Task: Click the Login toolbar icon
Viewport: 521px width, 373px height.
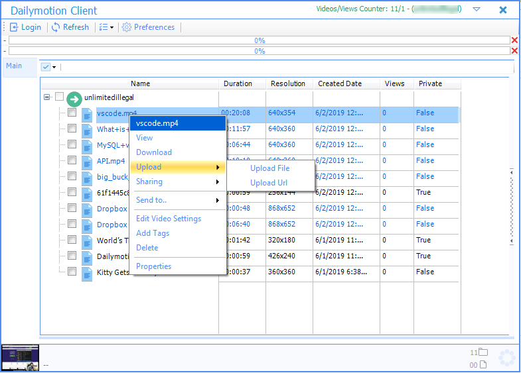Action: (14, 27)
